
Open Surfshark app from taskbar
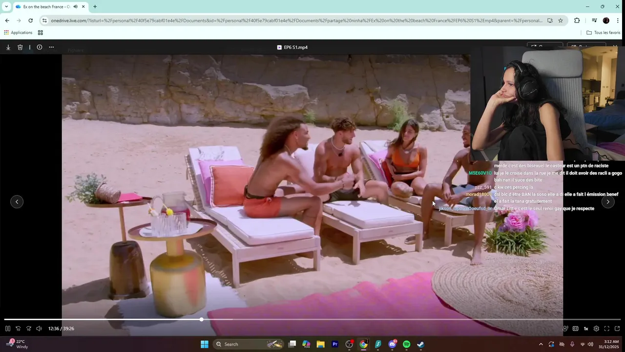[378, 344]
